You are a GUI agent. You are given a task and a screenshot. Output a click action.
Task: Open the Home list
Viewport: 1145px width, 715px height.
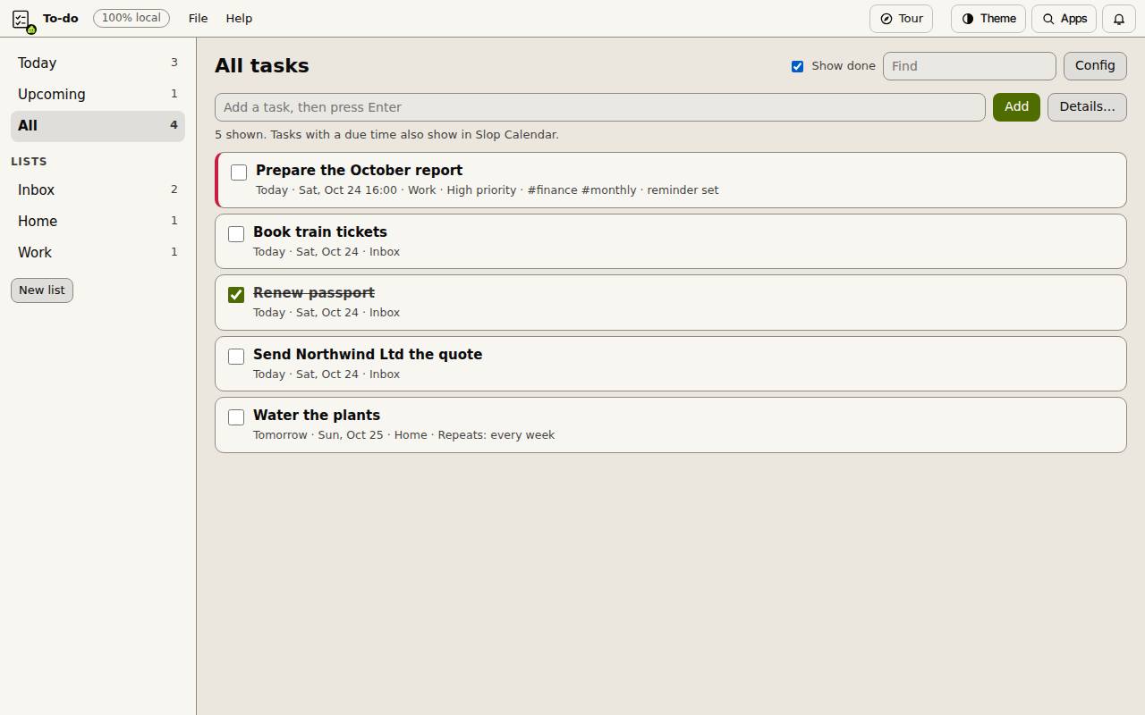(98, 221)
